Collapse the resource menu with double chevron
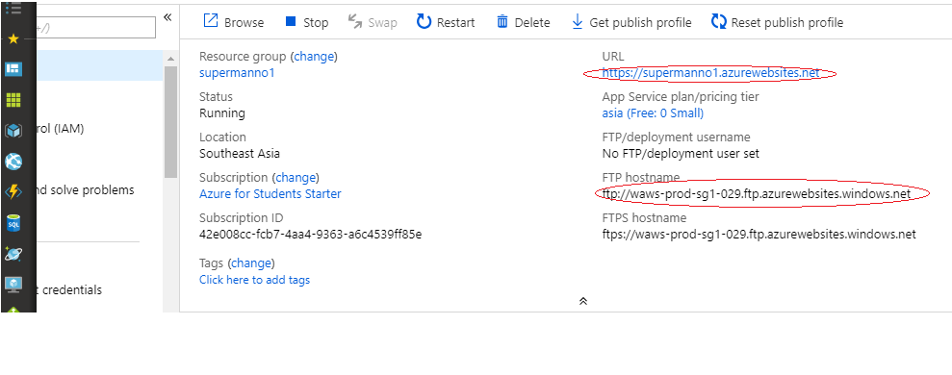This screenshot has width=952, height=375. click(167, 17)
